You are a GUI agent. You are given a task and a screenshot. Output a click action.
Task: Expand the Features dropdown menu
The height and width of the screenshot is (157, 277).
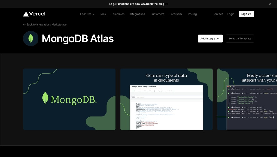coord(87,14)
